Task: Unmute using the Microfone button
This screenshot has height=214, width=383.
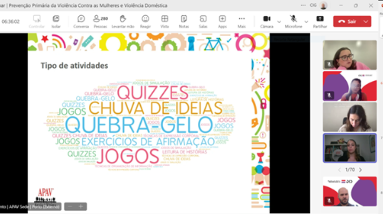Action: point(293,21)
